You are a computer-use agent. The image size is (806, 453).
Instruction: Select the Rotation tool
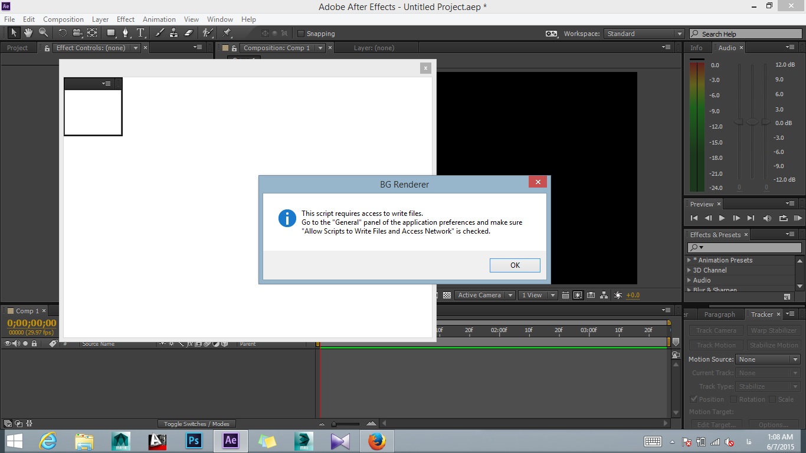[63, 33]
